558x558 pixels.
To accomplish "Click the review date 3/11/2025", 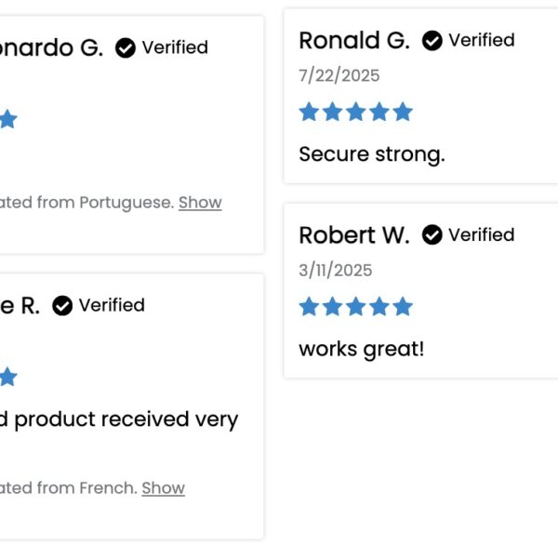I will click(x=335, y=270).
